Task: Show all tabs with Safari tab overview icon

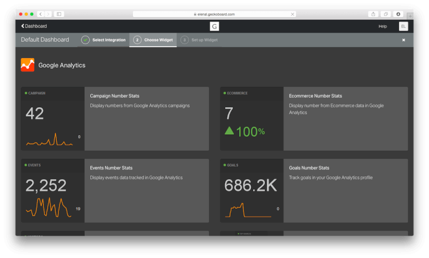Action: click(x=386, y=14)
